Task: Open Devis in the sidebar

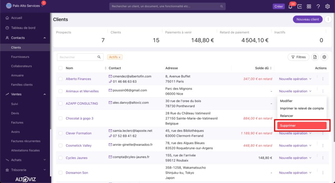Action: pos(15,113)
